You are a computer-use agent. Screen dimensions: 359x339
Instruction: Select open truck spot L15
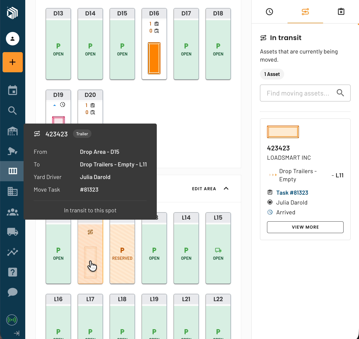(x=218, y=248)
